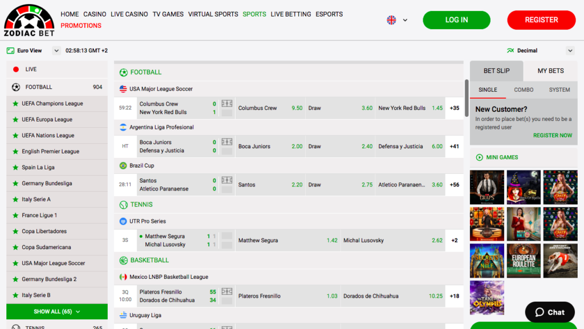The image size is (584, 329).
Task: Click the red Live indicator icon
Action: pos(16,69)
